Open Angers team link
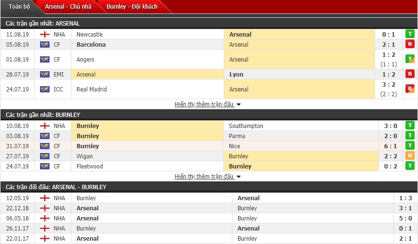Image resolution: width=418 pixels, height=244 pixels. [85, 59]
